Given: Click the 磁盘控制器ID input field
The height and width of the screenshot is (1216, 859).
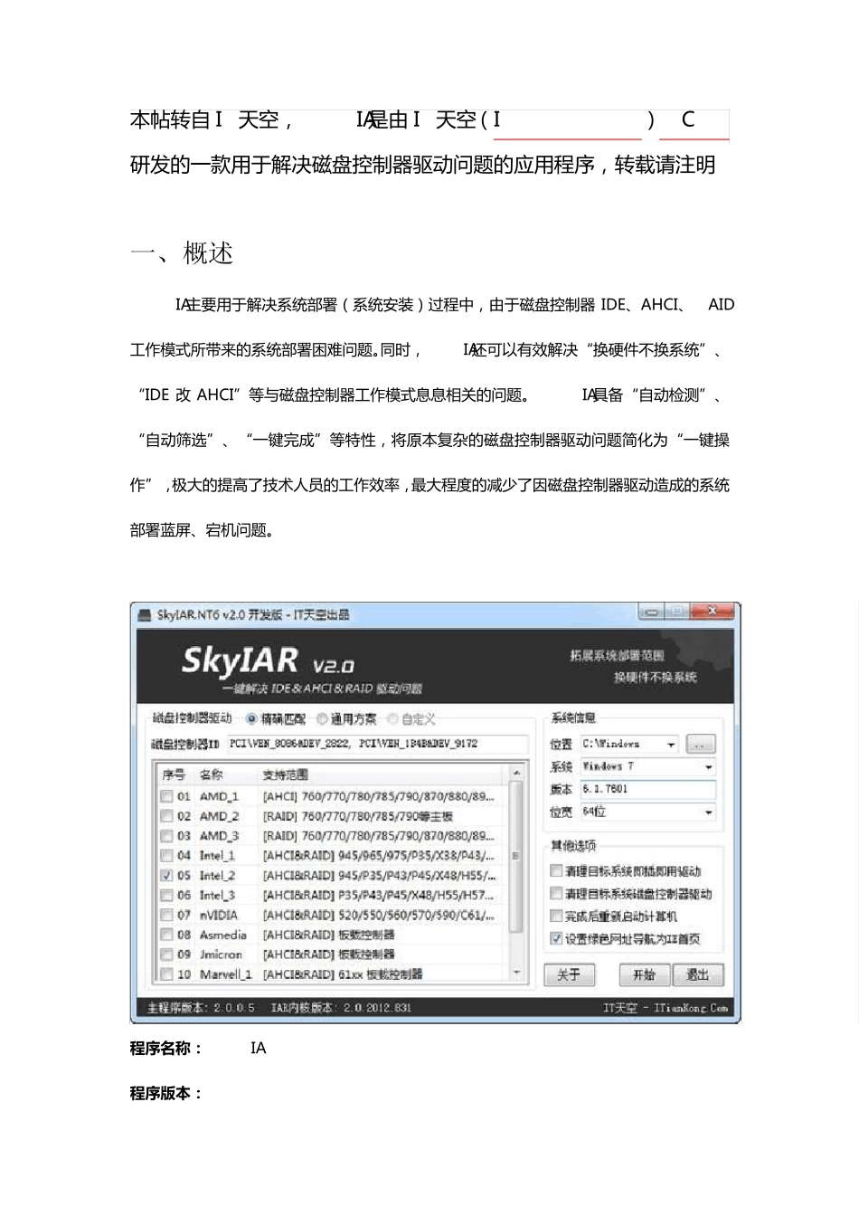Looking at the screenshot, I should (376, 745).
